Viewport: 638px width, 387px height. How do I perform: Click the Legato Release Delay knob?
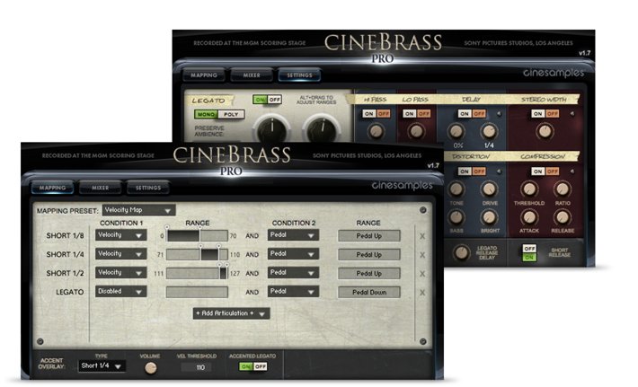pyautogui.click(x=461, y=252)
